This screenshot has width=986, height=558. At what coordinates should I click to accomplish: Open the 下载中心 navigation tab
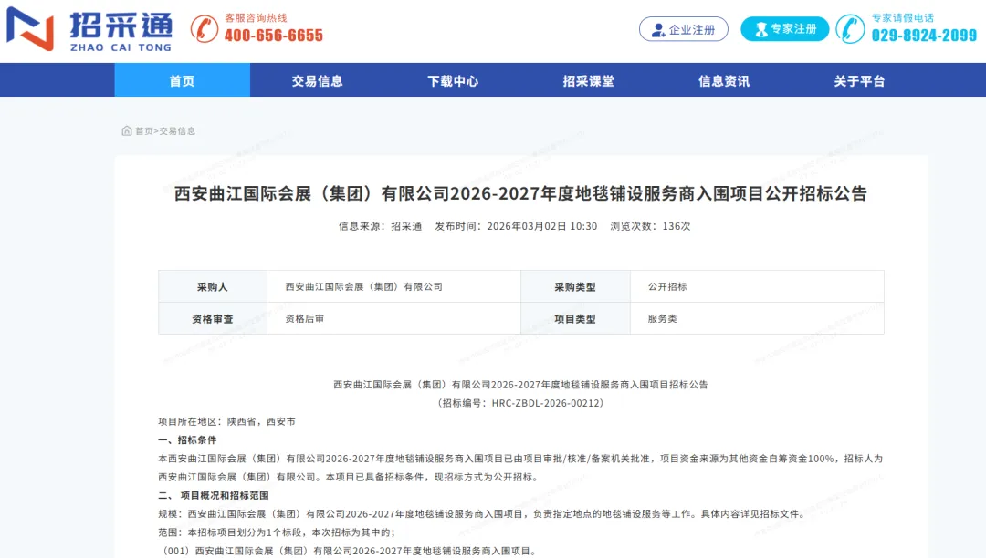454,80
